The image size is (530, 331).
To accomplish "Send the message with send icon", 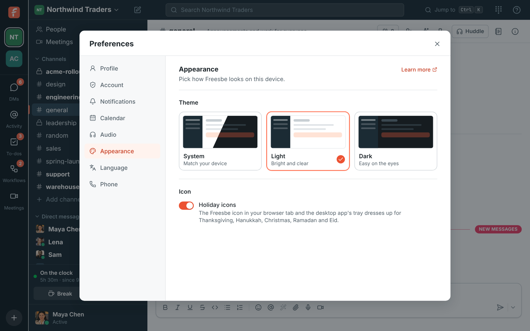I will [500, 307].
